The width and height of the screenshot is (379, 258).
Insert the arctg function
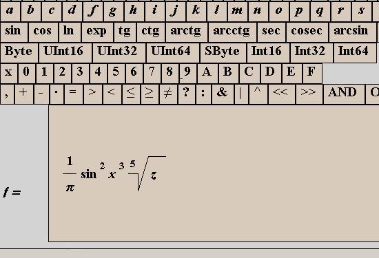(186, 32)
